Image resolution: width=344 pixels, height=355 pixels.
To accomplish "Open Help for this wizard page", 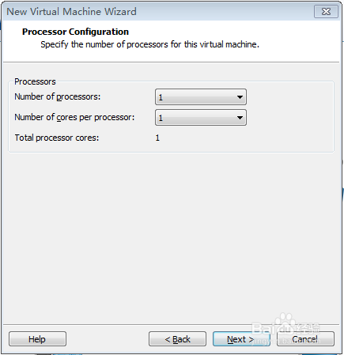I will pyautogui.click(x=37, y=339).
